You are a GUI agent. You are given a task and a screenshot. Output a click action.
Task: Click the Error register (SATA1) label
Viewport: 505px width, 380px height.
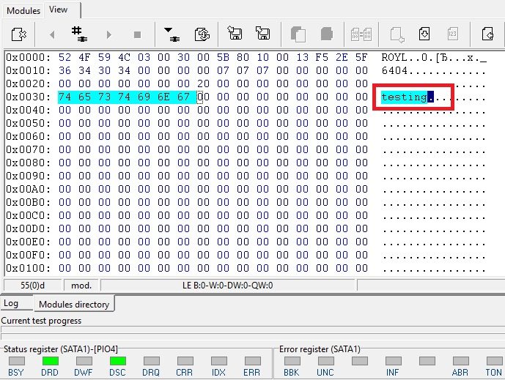(x=320, y=349)
